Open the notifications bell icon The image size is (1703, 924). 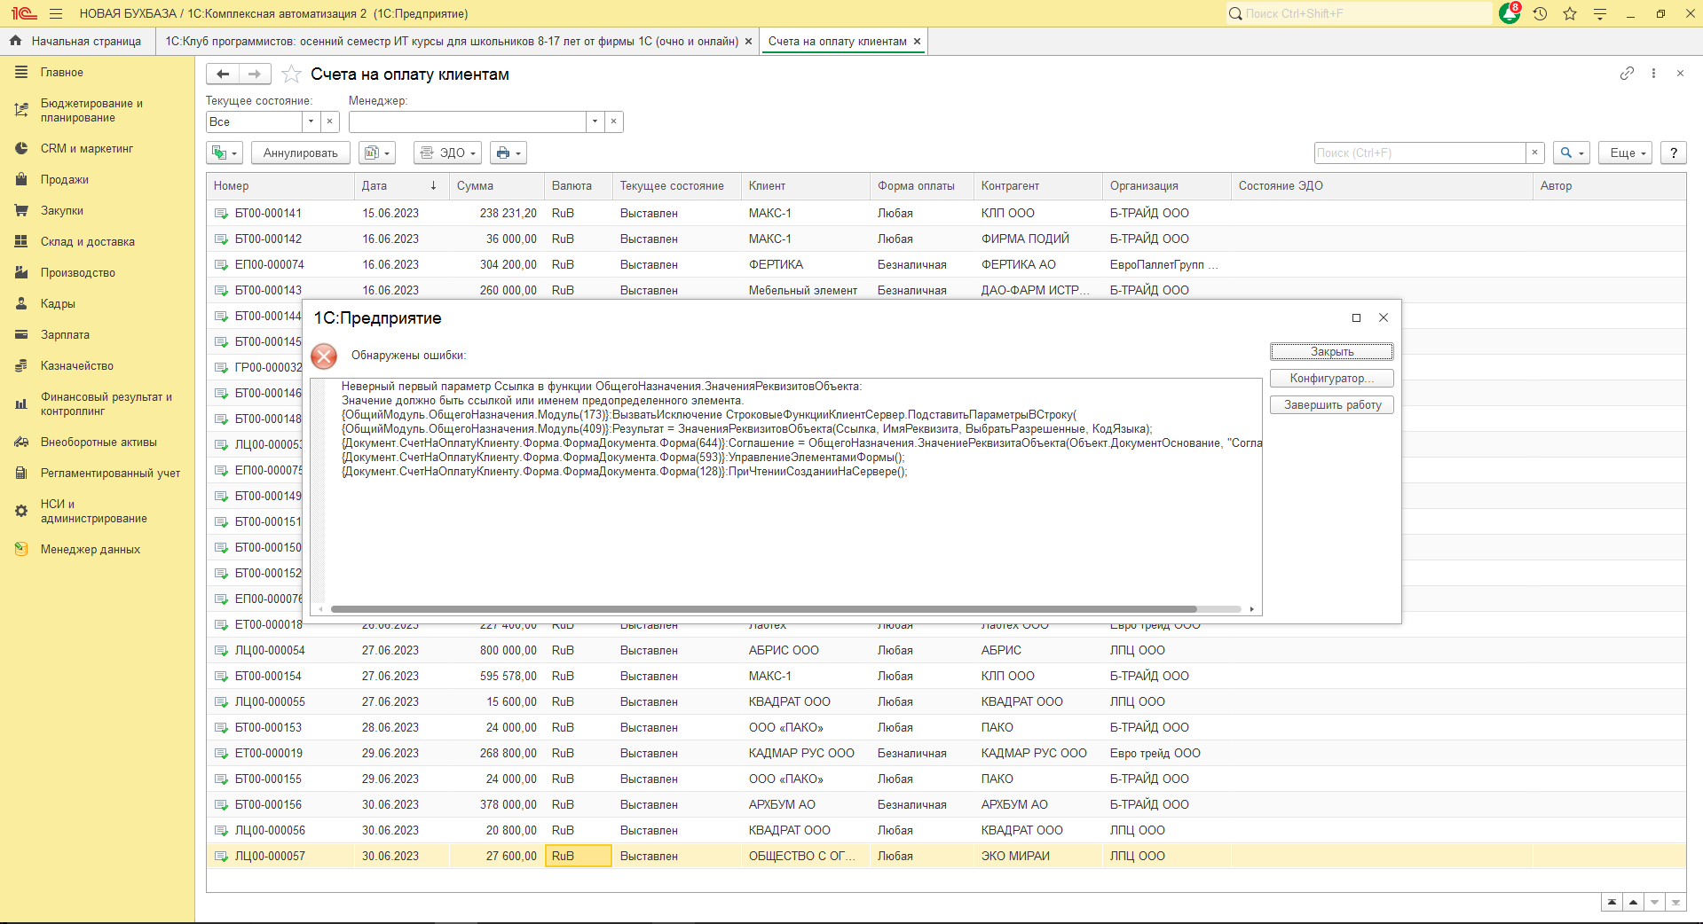tap(1509, 13)
